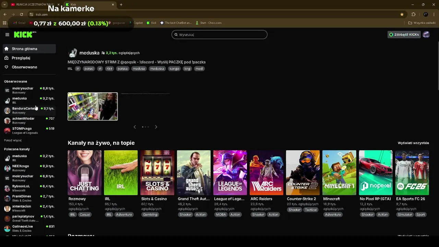The width and height of the screenshot is (439, 247).
Task: Open the tab search dropdown arrow
Action: pos(4,4)
